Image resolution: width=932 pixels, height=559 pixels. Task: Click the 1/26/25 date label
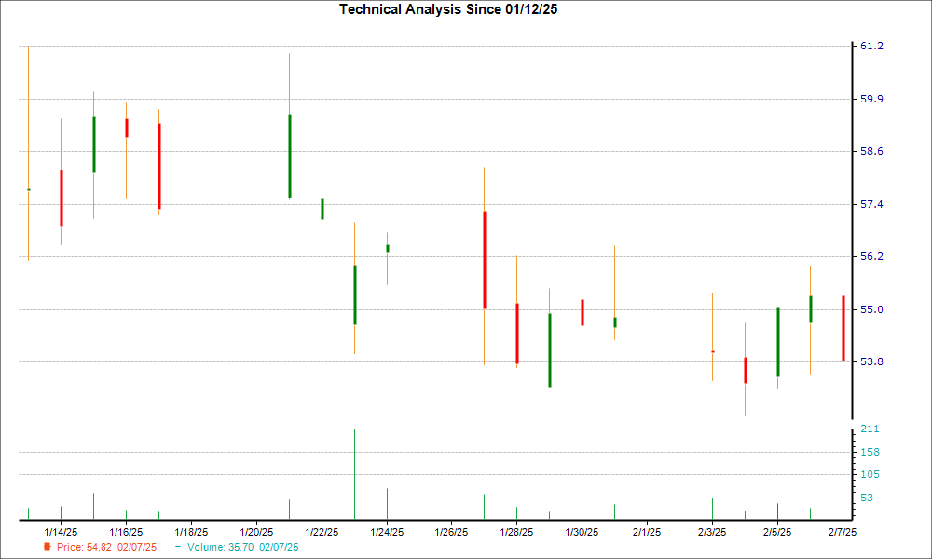[451, 532]
